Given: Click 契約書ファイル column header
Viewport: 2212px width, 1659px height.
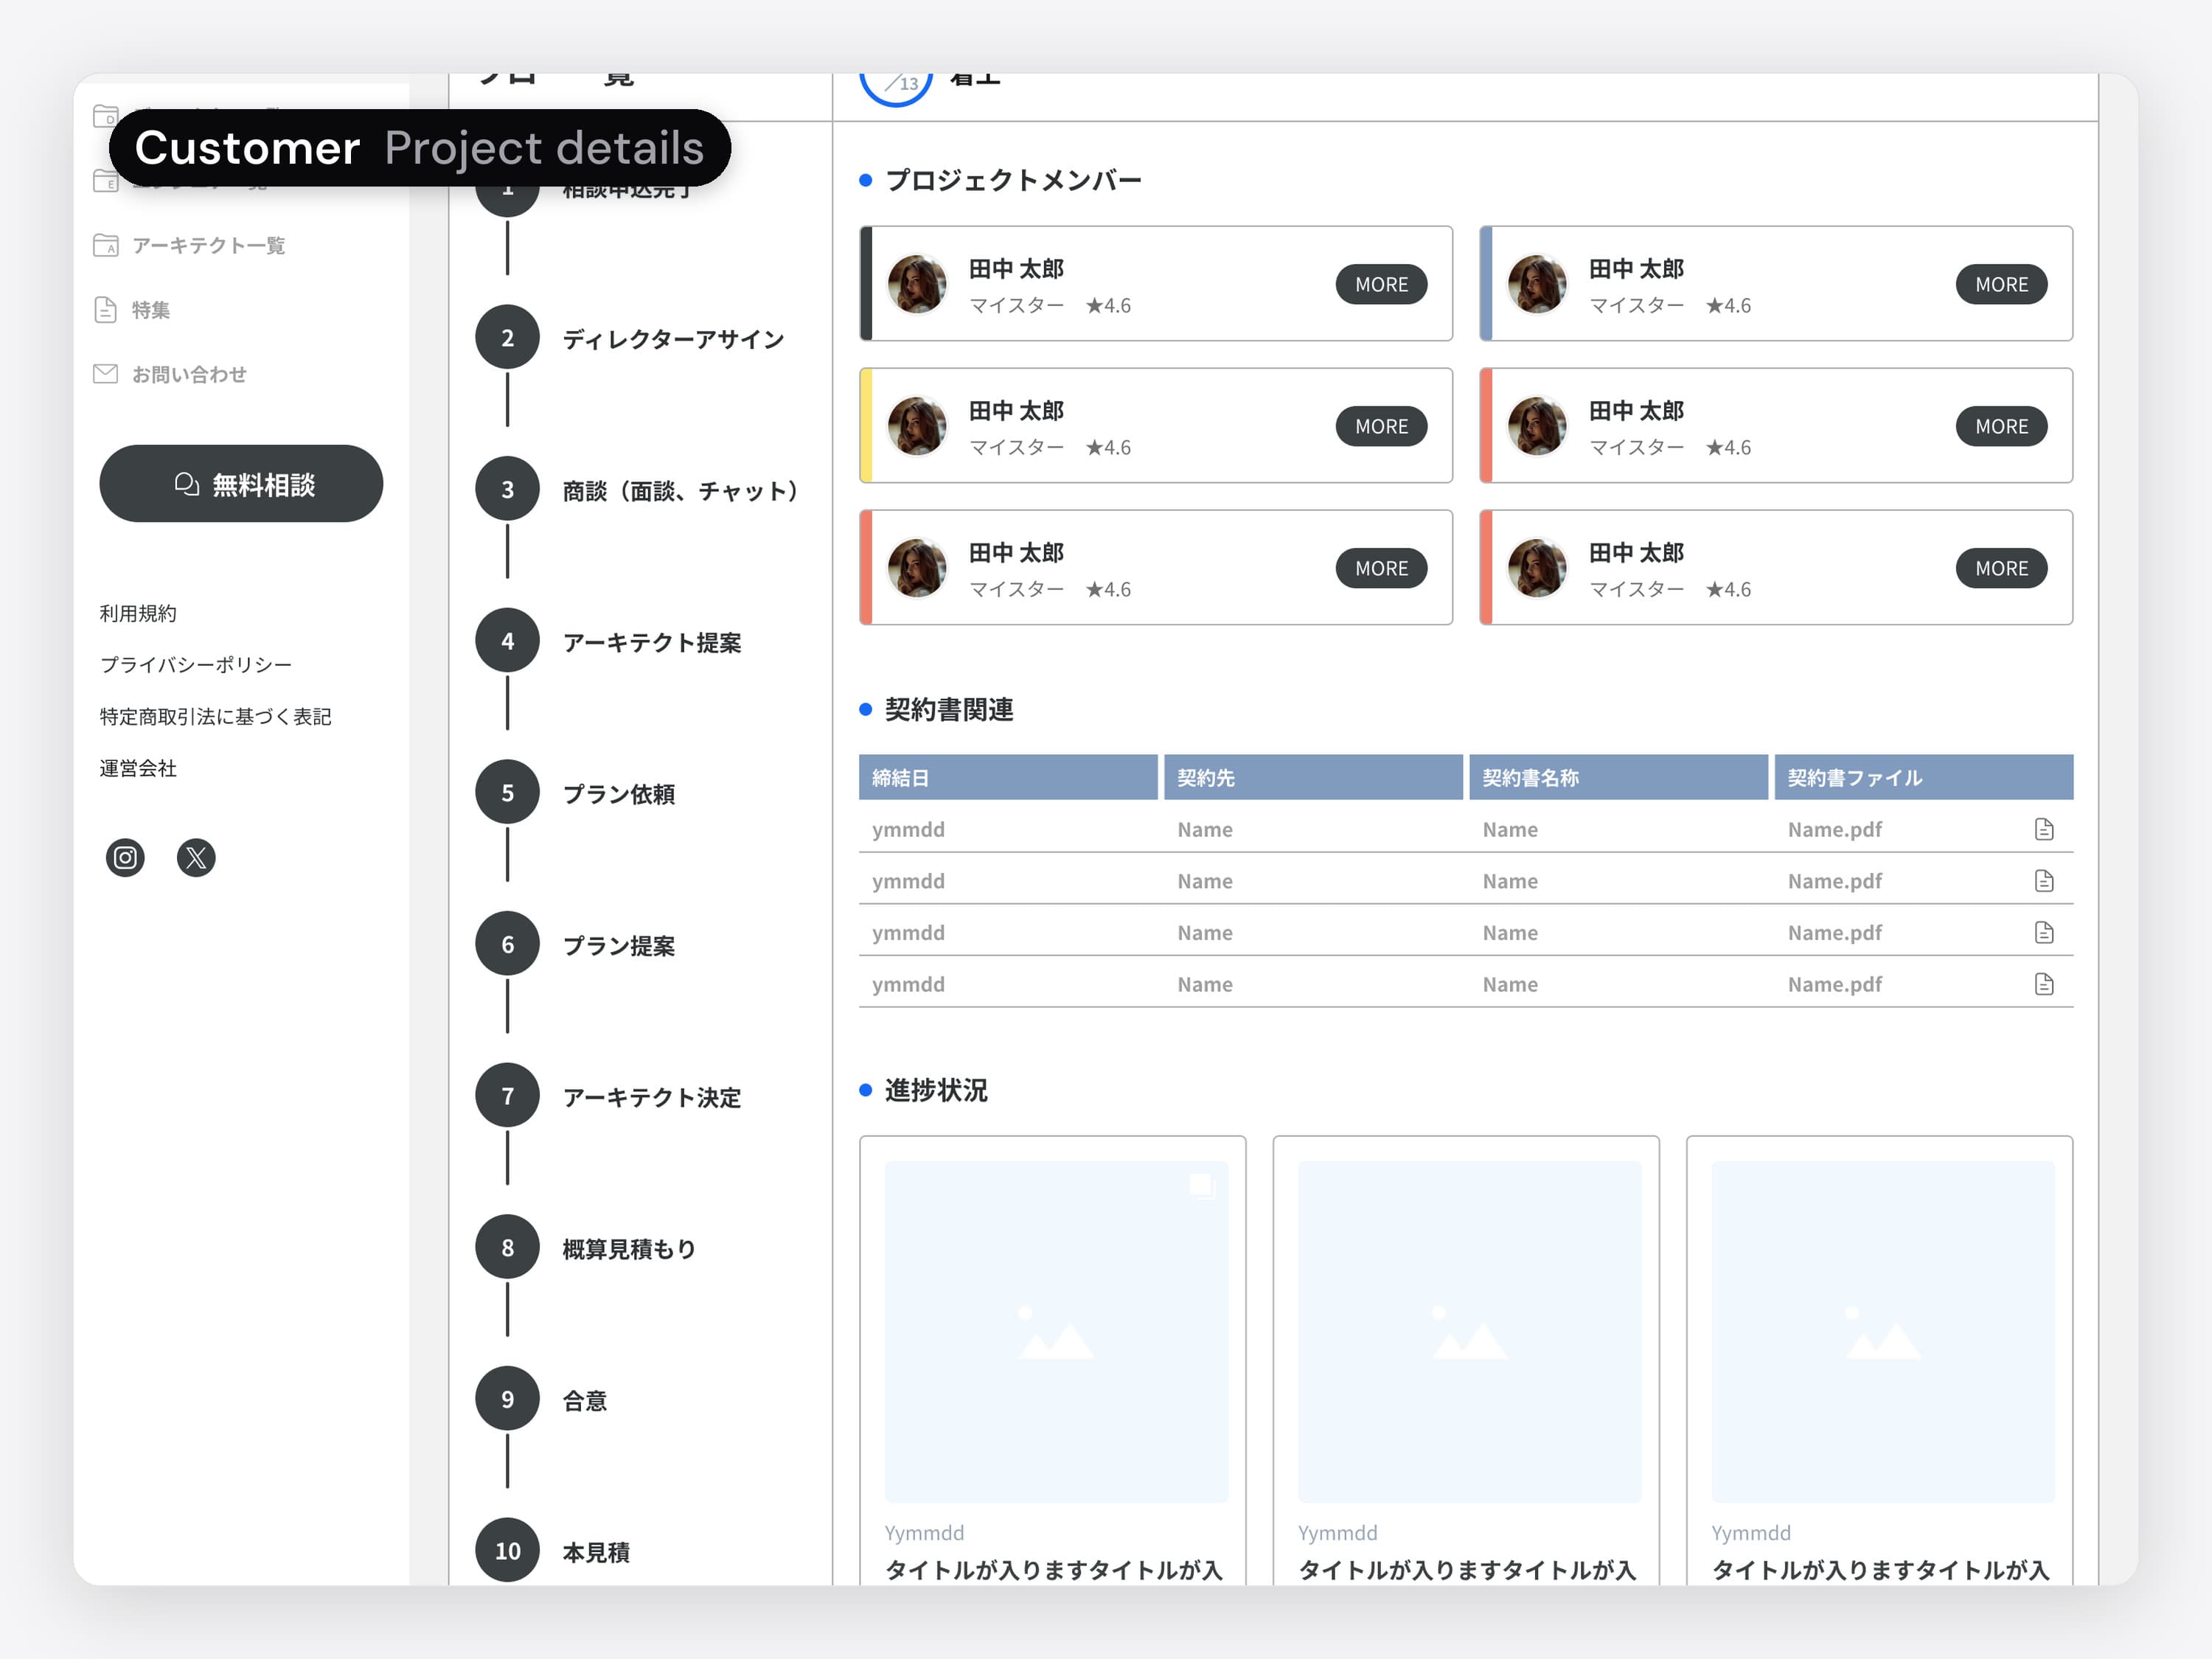Looking at the screenshot, I should 1923,777.
